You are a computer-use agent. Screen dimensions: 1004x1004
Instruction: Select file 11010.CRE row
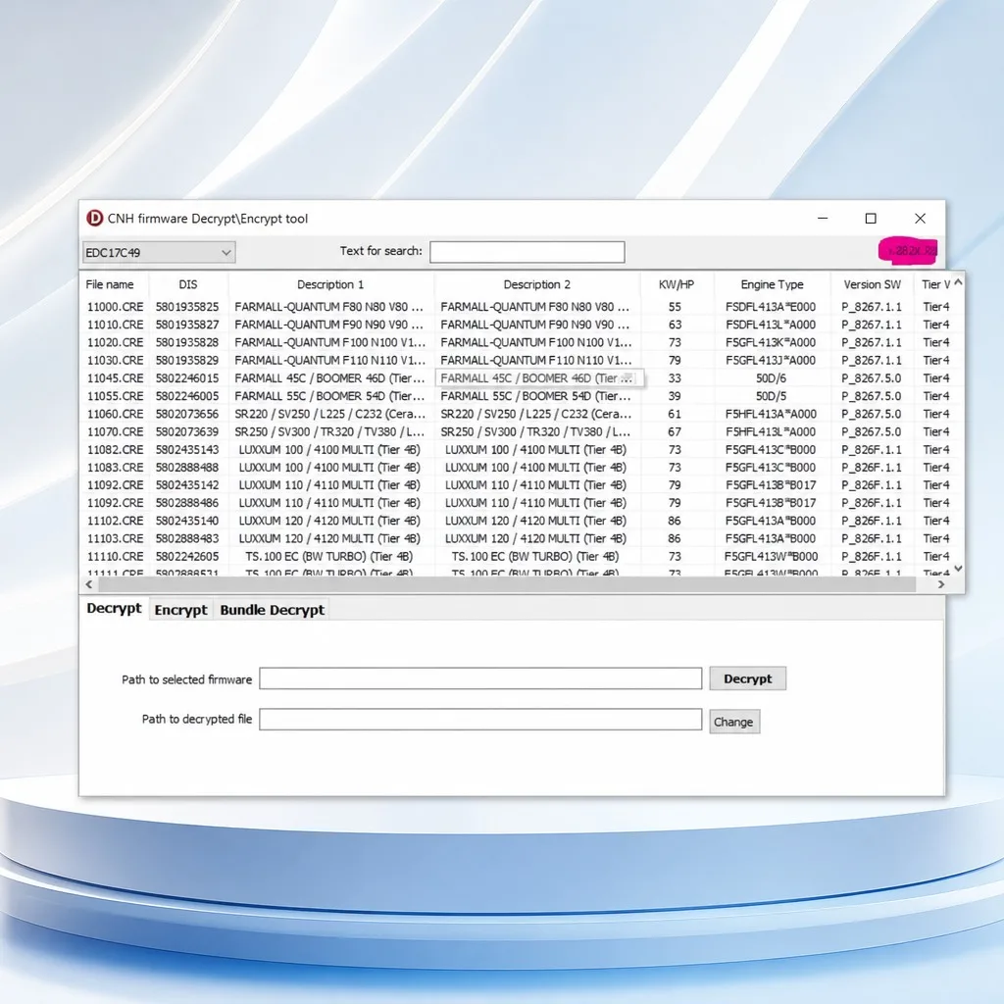click(517, 325)
